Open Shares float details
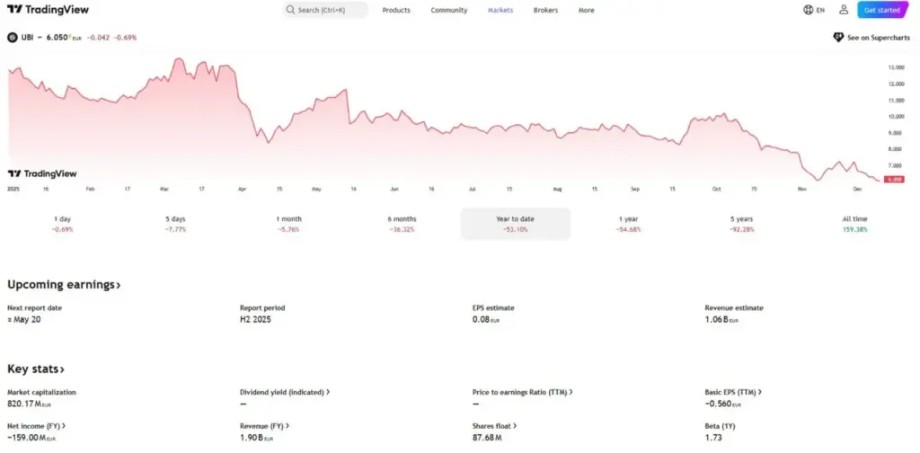 pyautogui.click(x=494, y=426)
